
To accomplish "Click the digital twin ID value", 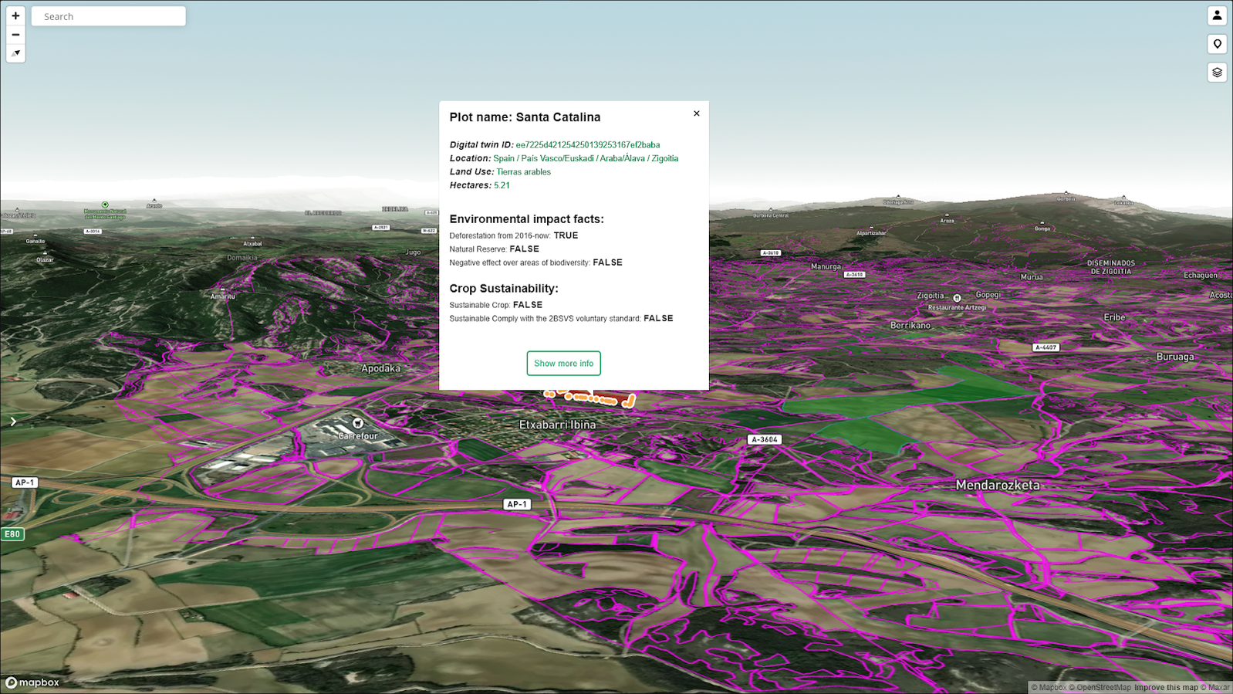I will [588, 145].
